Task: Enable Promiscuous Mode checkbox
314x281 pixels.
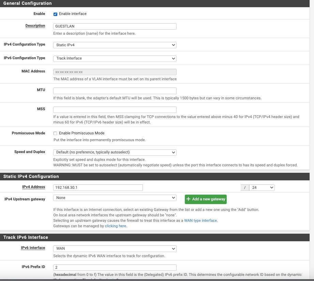Action: pyautogui.click(x=55, y=133)
